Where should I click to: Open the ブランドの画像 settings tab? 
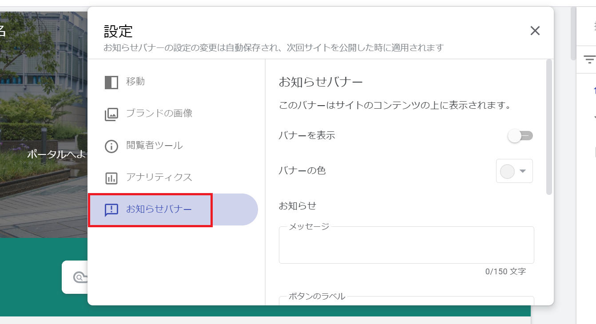[159, 113]
